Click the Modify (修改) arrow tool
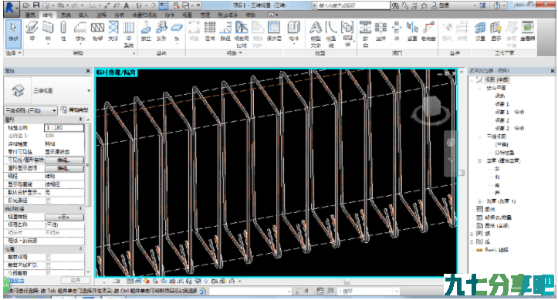This screenshot has height=300, width=558. click(x=14, y=33)
